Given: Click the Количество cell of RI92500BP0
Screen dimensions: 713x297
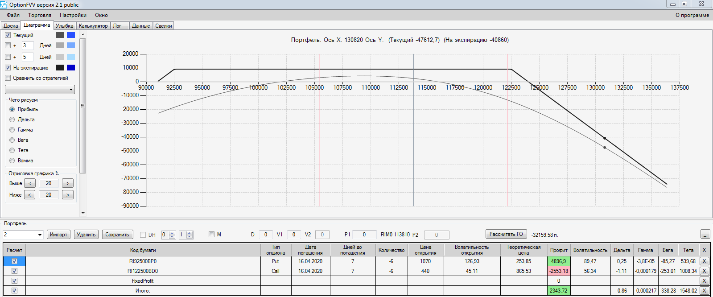Looking at the screenshot, I should click(x=392, y=261).
